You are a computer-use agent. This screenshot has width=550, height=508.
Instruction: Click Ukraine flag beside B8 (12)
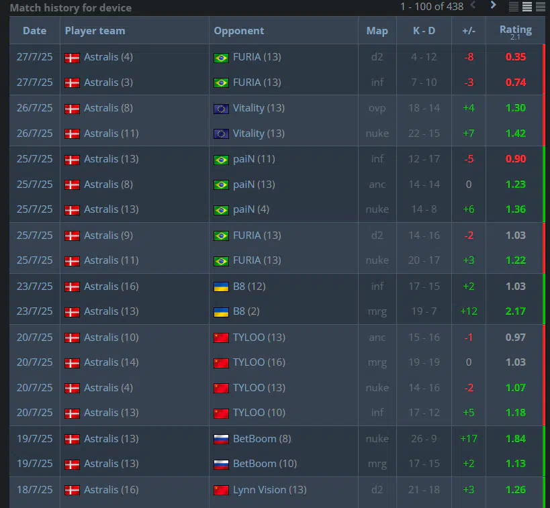pos(221,287)
